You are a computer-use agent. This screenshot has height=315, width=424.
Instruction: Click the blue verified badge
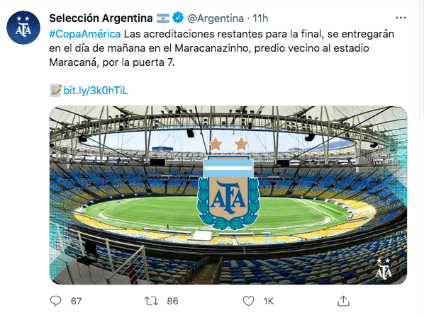coord(178,18)
